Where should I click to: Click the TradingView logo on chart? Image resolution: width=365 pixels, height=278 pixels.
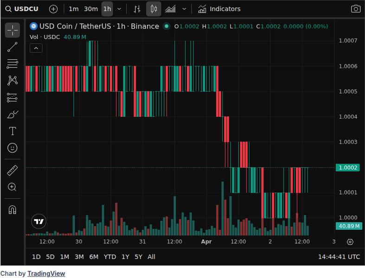[38, 221]
